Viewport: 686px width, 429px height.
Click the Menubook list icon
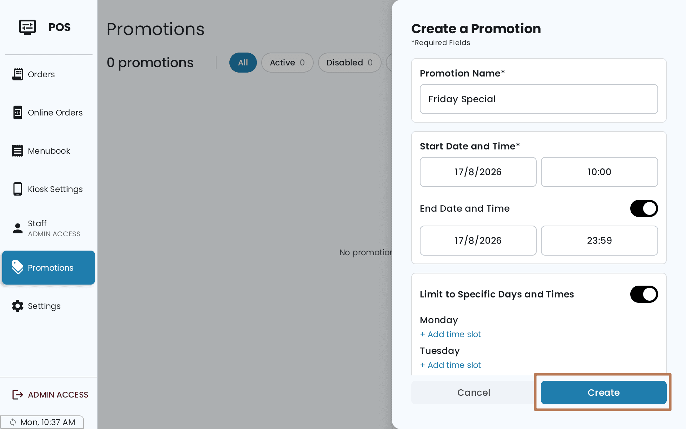point(18,151)
